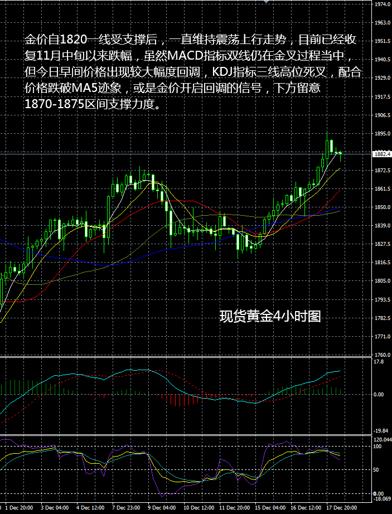This screenshot has width=392, height=514.
Task: Click price scale value 1782.5
Action: pyautogui.click(x=383, y=318)
